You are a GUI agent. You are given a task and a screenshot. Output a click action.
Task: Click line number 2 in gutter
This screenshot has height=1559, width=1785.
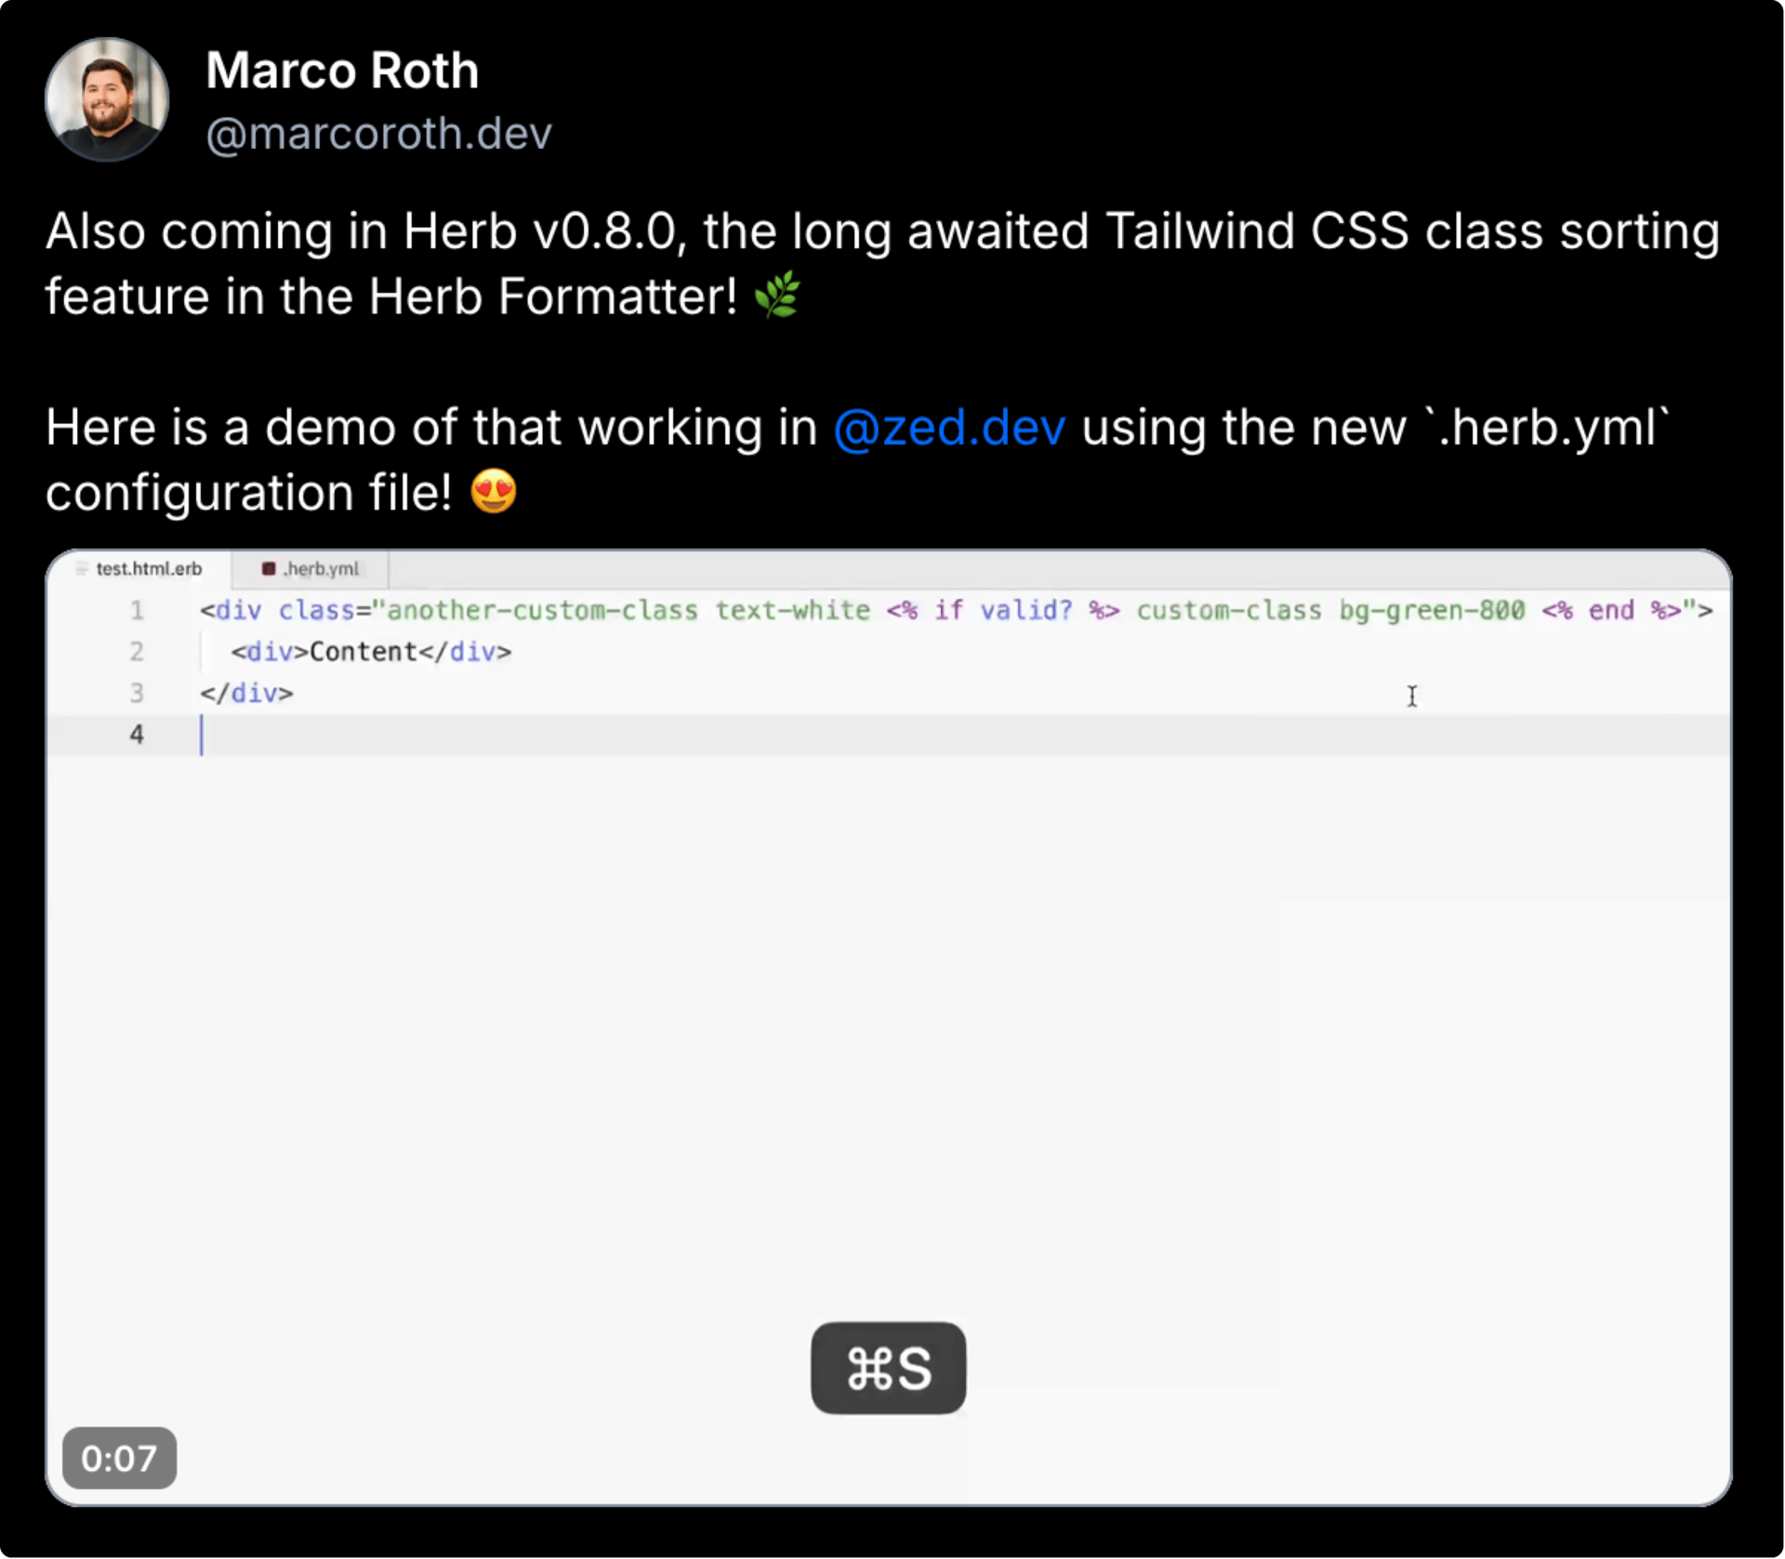tap(137, 652)
